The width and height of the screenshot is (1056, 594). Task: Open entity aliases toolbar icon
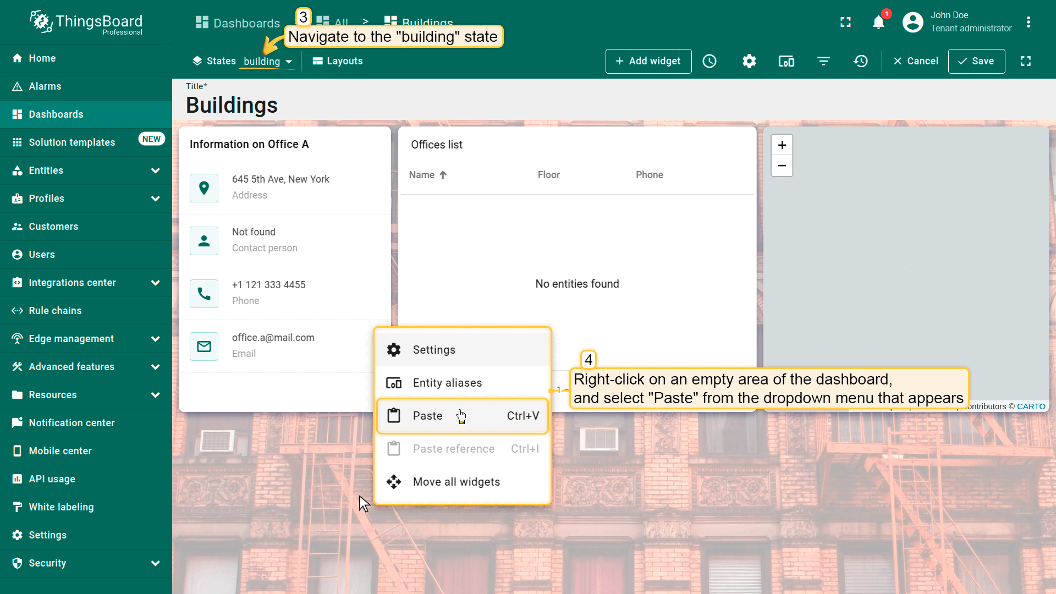[x=786, y=61]
